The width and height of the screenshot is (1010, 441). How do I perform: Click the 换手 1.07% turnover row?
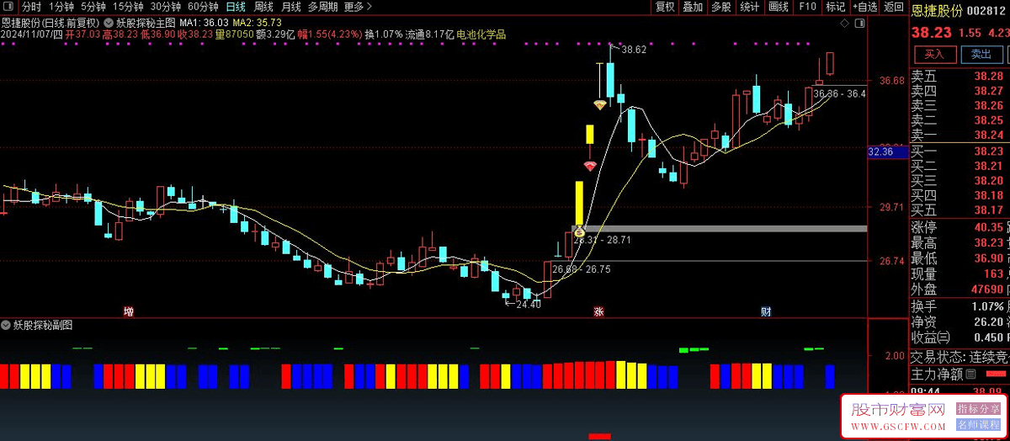click(x=959, y=306)
